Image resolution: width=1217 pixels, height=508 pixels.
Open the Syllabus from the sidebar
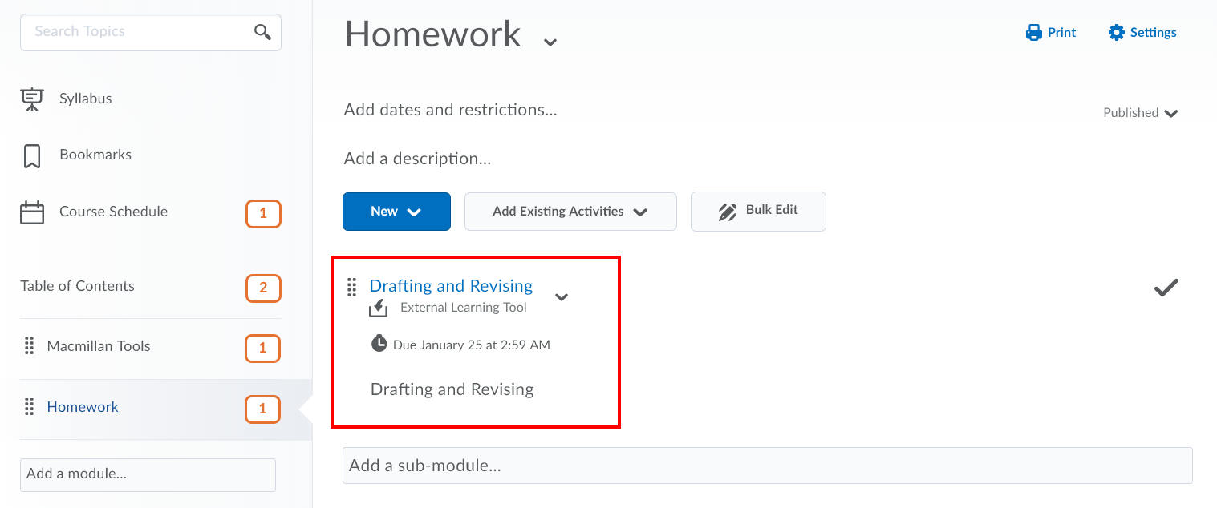[x=85, y=98]
